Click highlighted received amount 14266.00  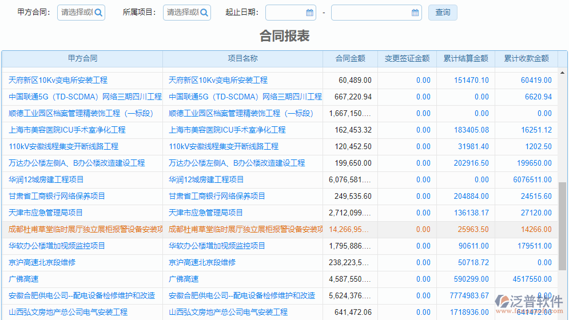coord(536,229)
